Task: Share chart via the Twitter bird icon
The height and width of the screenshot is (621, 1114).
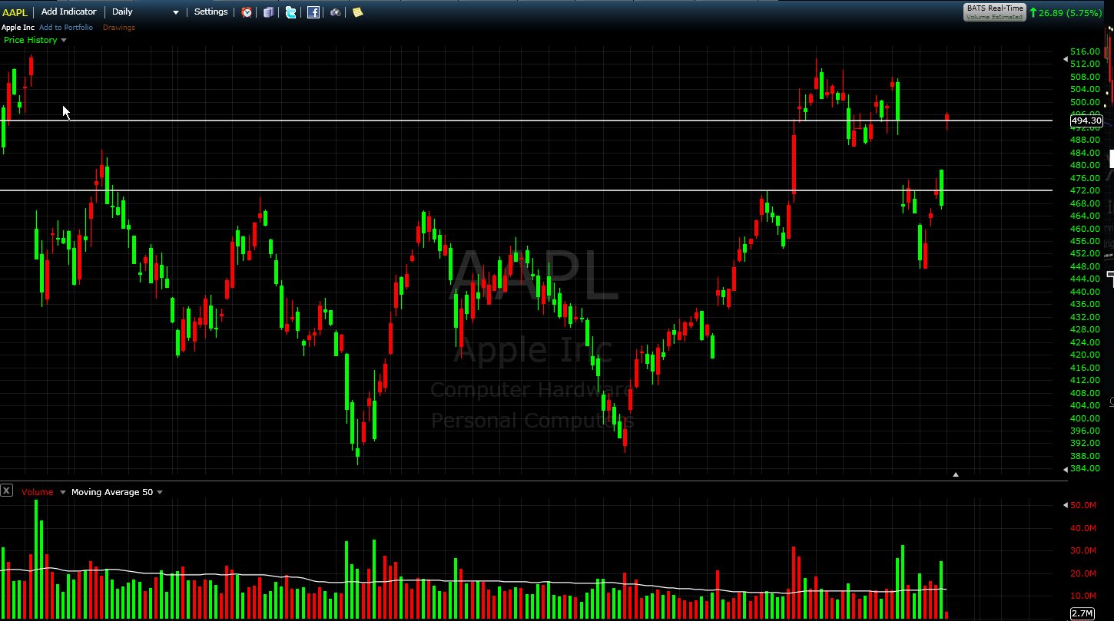Action: [x=290, y=12]
